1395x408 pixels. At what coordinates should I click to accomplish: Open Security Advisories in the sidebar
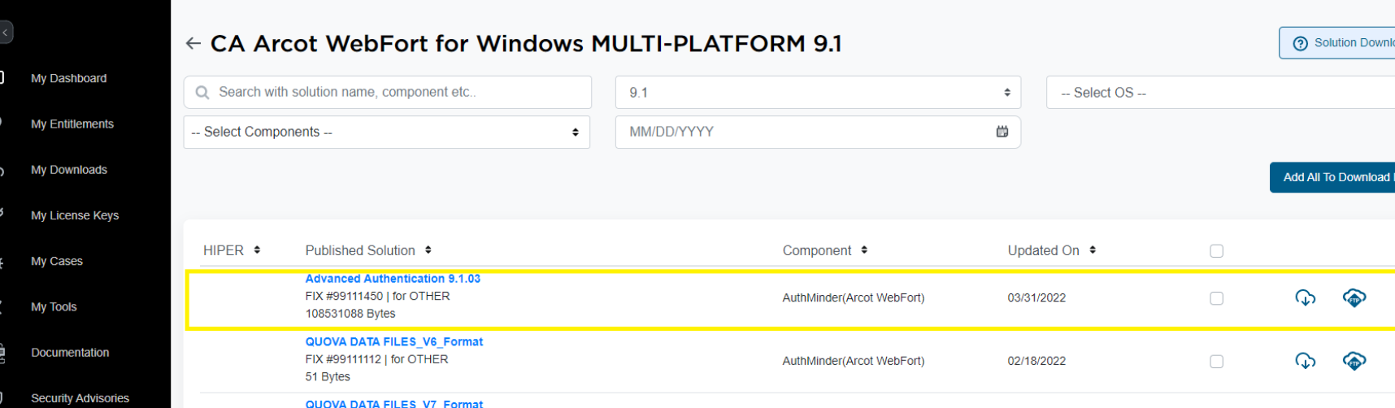80,398
